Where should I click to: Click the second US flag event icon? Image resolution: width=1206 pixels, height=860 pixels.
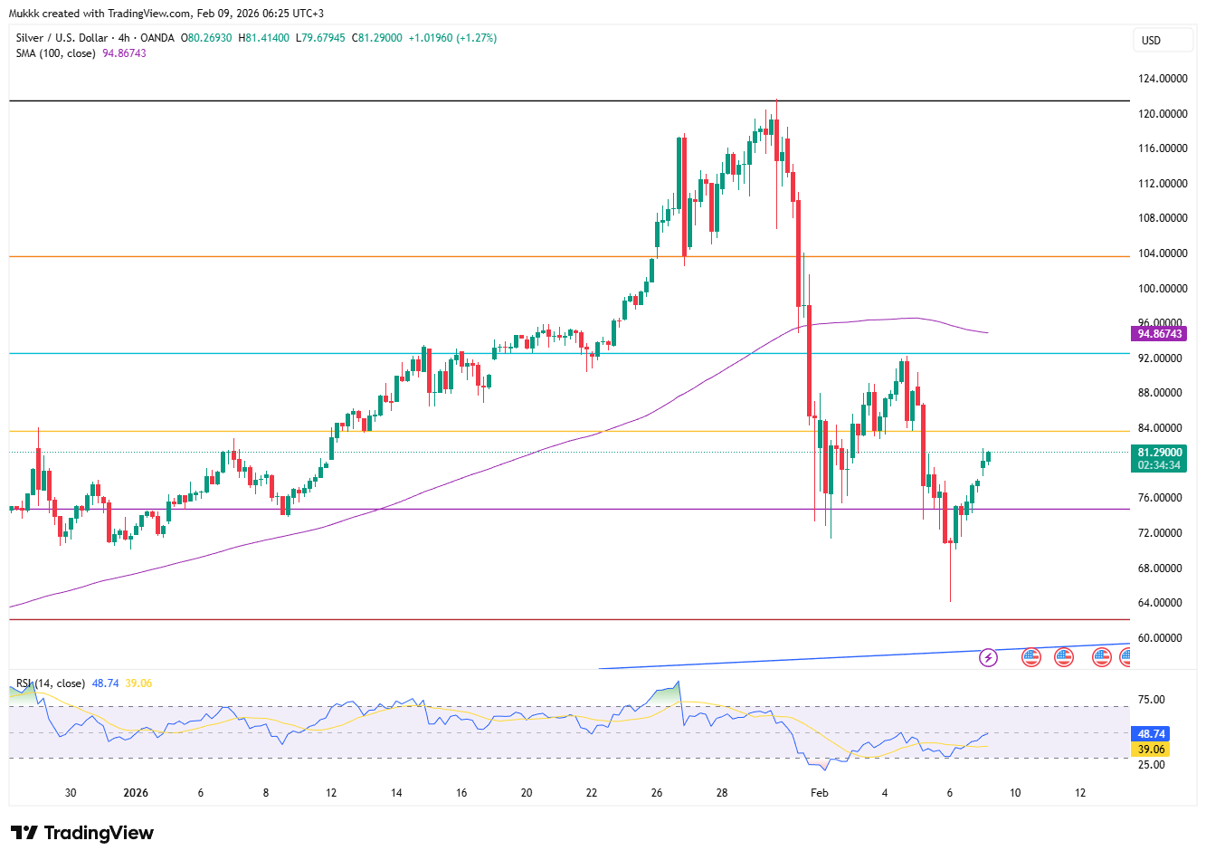click(x=1063, y=657)
